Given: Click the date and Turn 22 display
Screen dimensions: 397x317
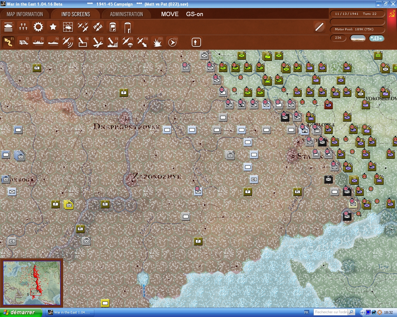Looking at the screenshot, I should [x=357, y=14].
